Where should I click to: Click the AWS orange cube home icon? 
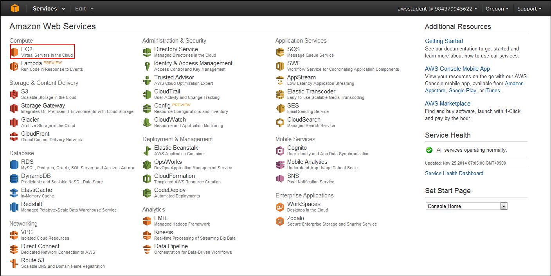pos(14,8)
